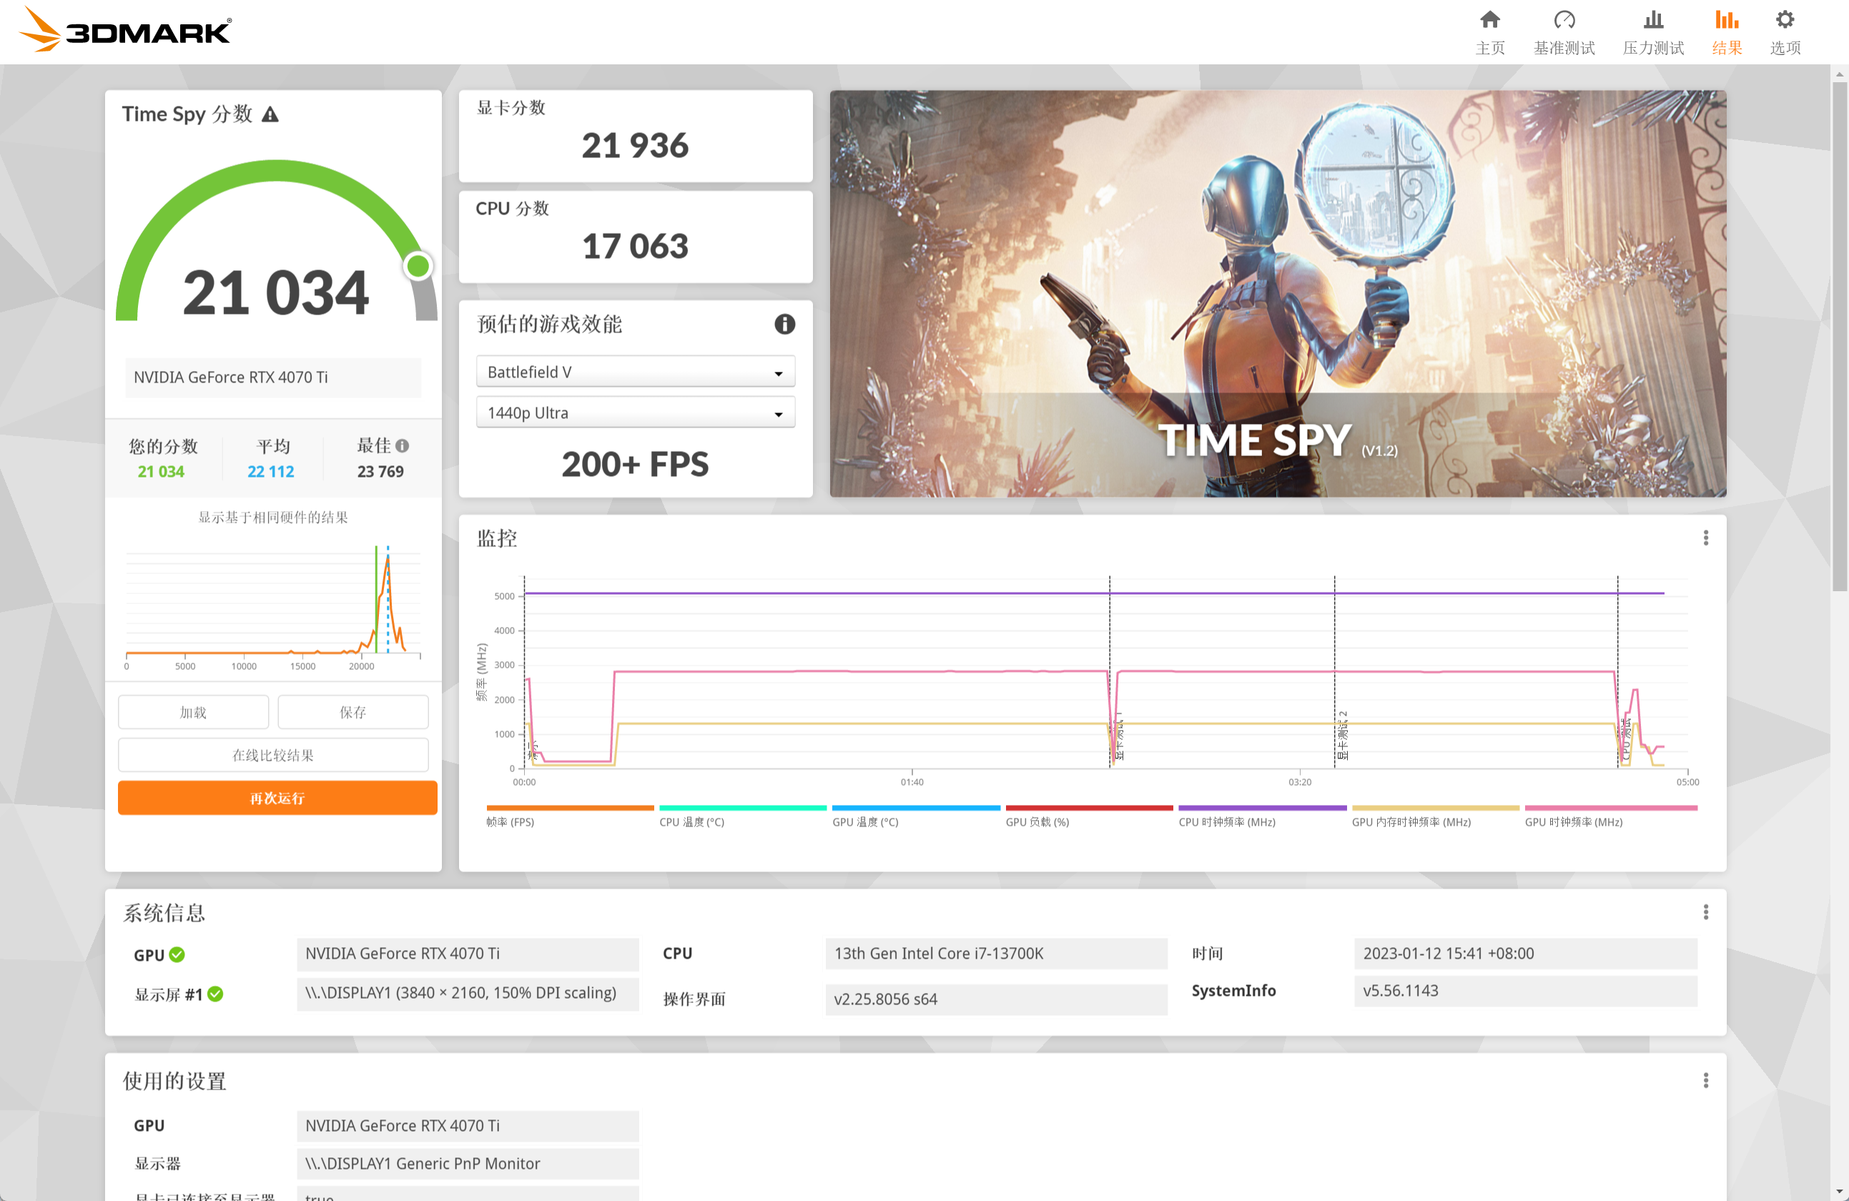Click the orange 再次运行 run again button
The width and height of the screenshot is (1849, 1201).
pyautogui.click(x=277, y=798)
